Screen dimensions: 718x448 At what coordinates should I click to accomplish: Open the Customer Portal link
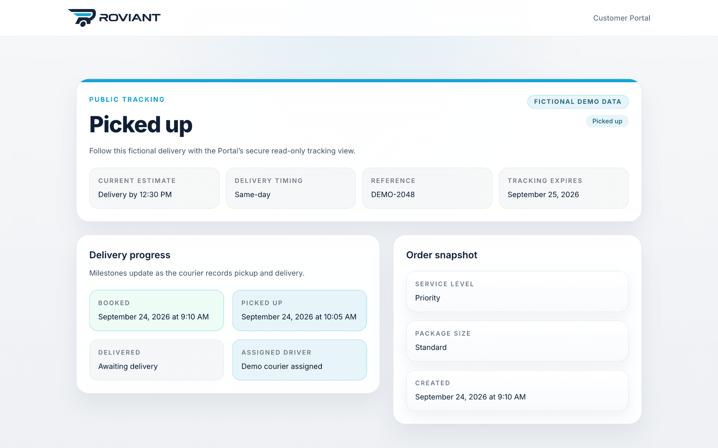[x=621, y=18]
